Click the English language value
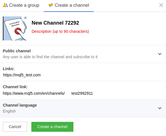The height and width of the screenshot is (136, 166). 9,111
